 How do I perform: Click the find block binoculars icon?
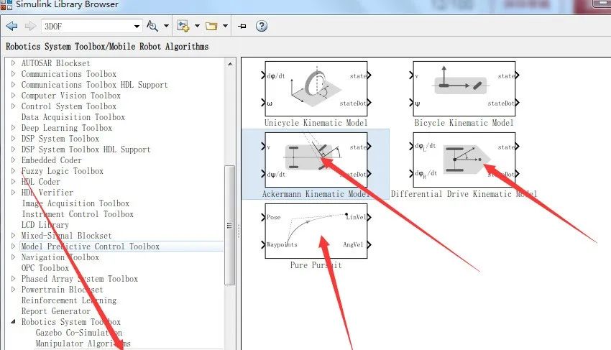(152, 26)
